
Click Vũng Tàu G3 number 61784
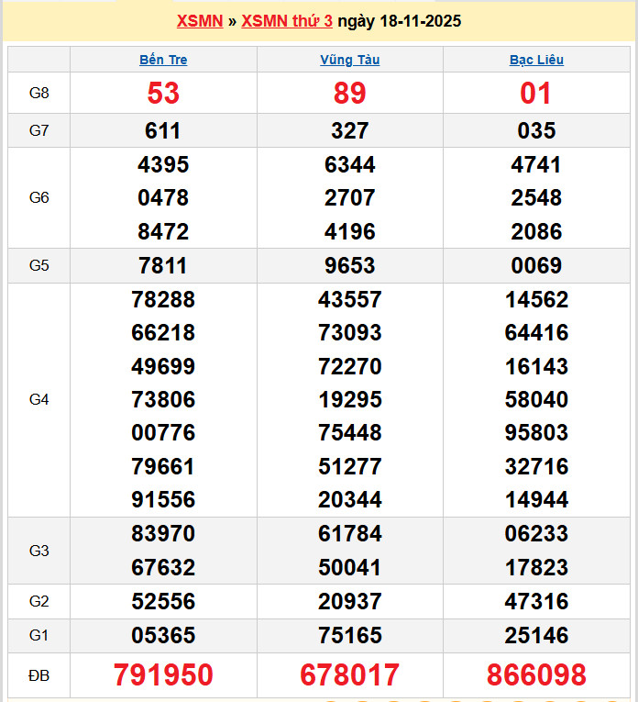pos(349,533)
